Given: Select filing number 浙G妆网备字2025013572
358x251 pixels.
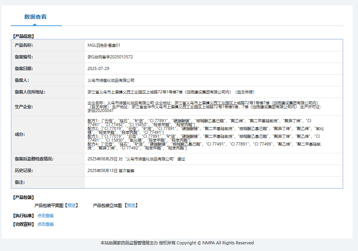Looking at the screenshot, I should pyautogui.click(x=110, y=57).
